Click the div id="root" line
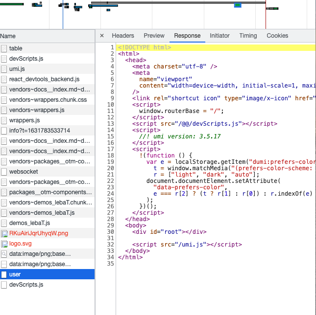Image resolution: width=316 pixels, height=315 pixels. [x=170, y=232]
